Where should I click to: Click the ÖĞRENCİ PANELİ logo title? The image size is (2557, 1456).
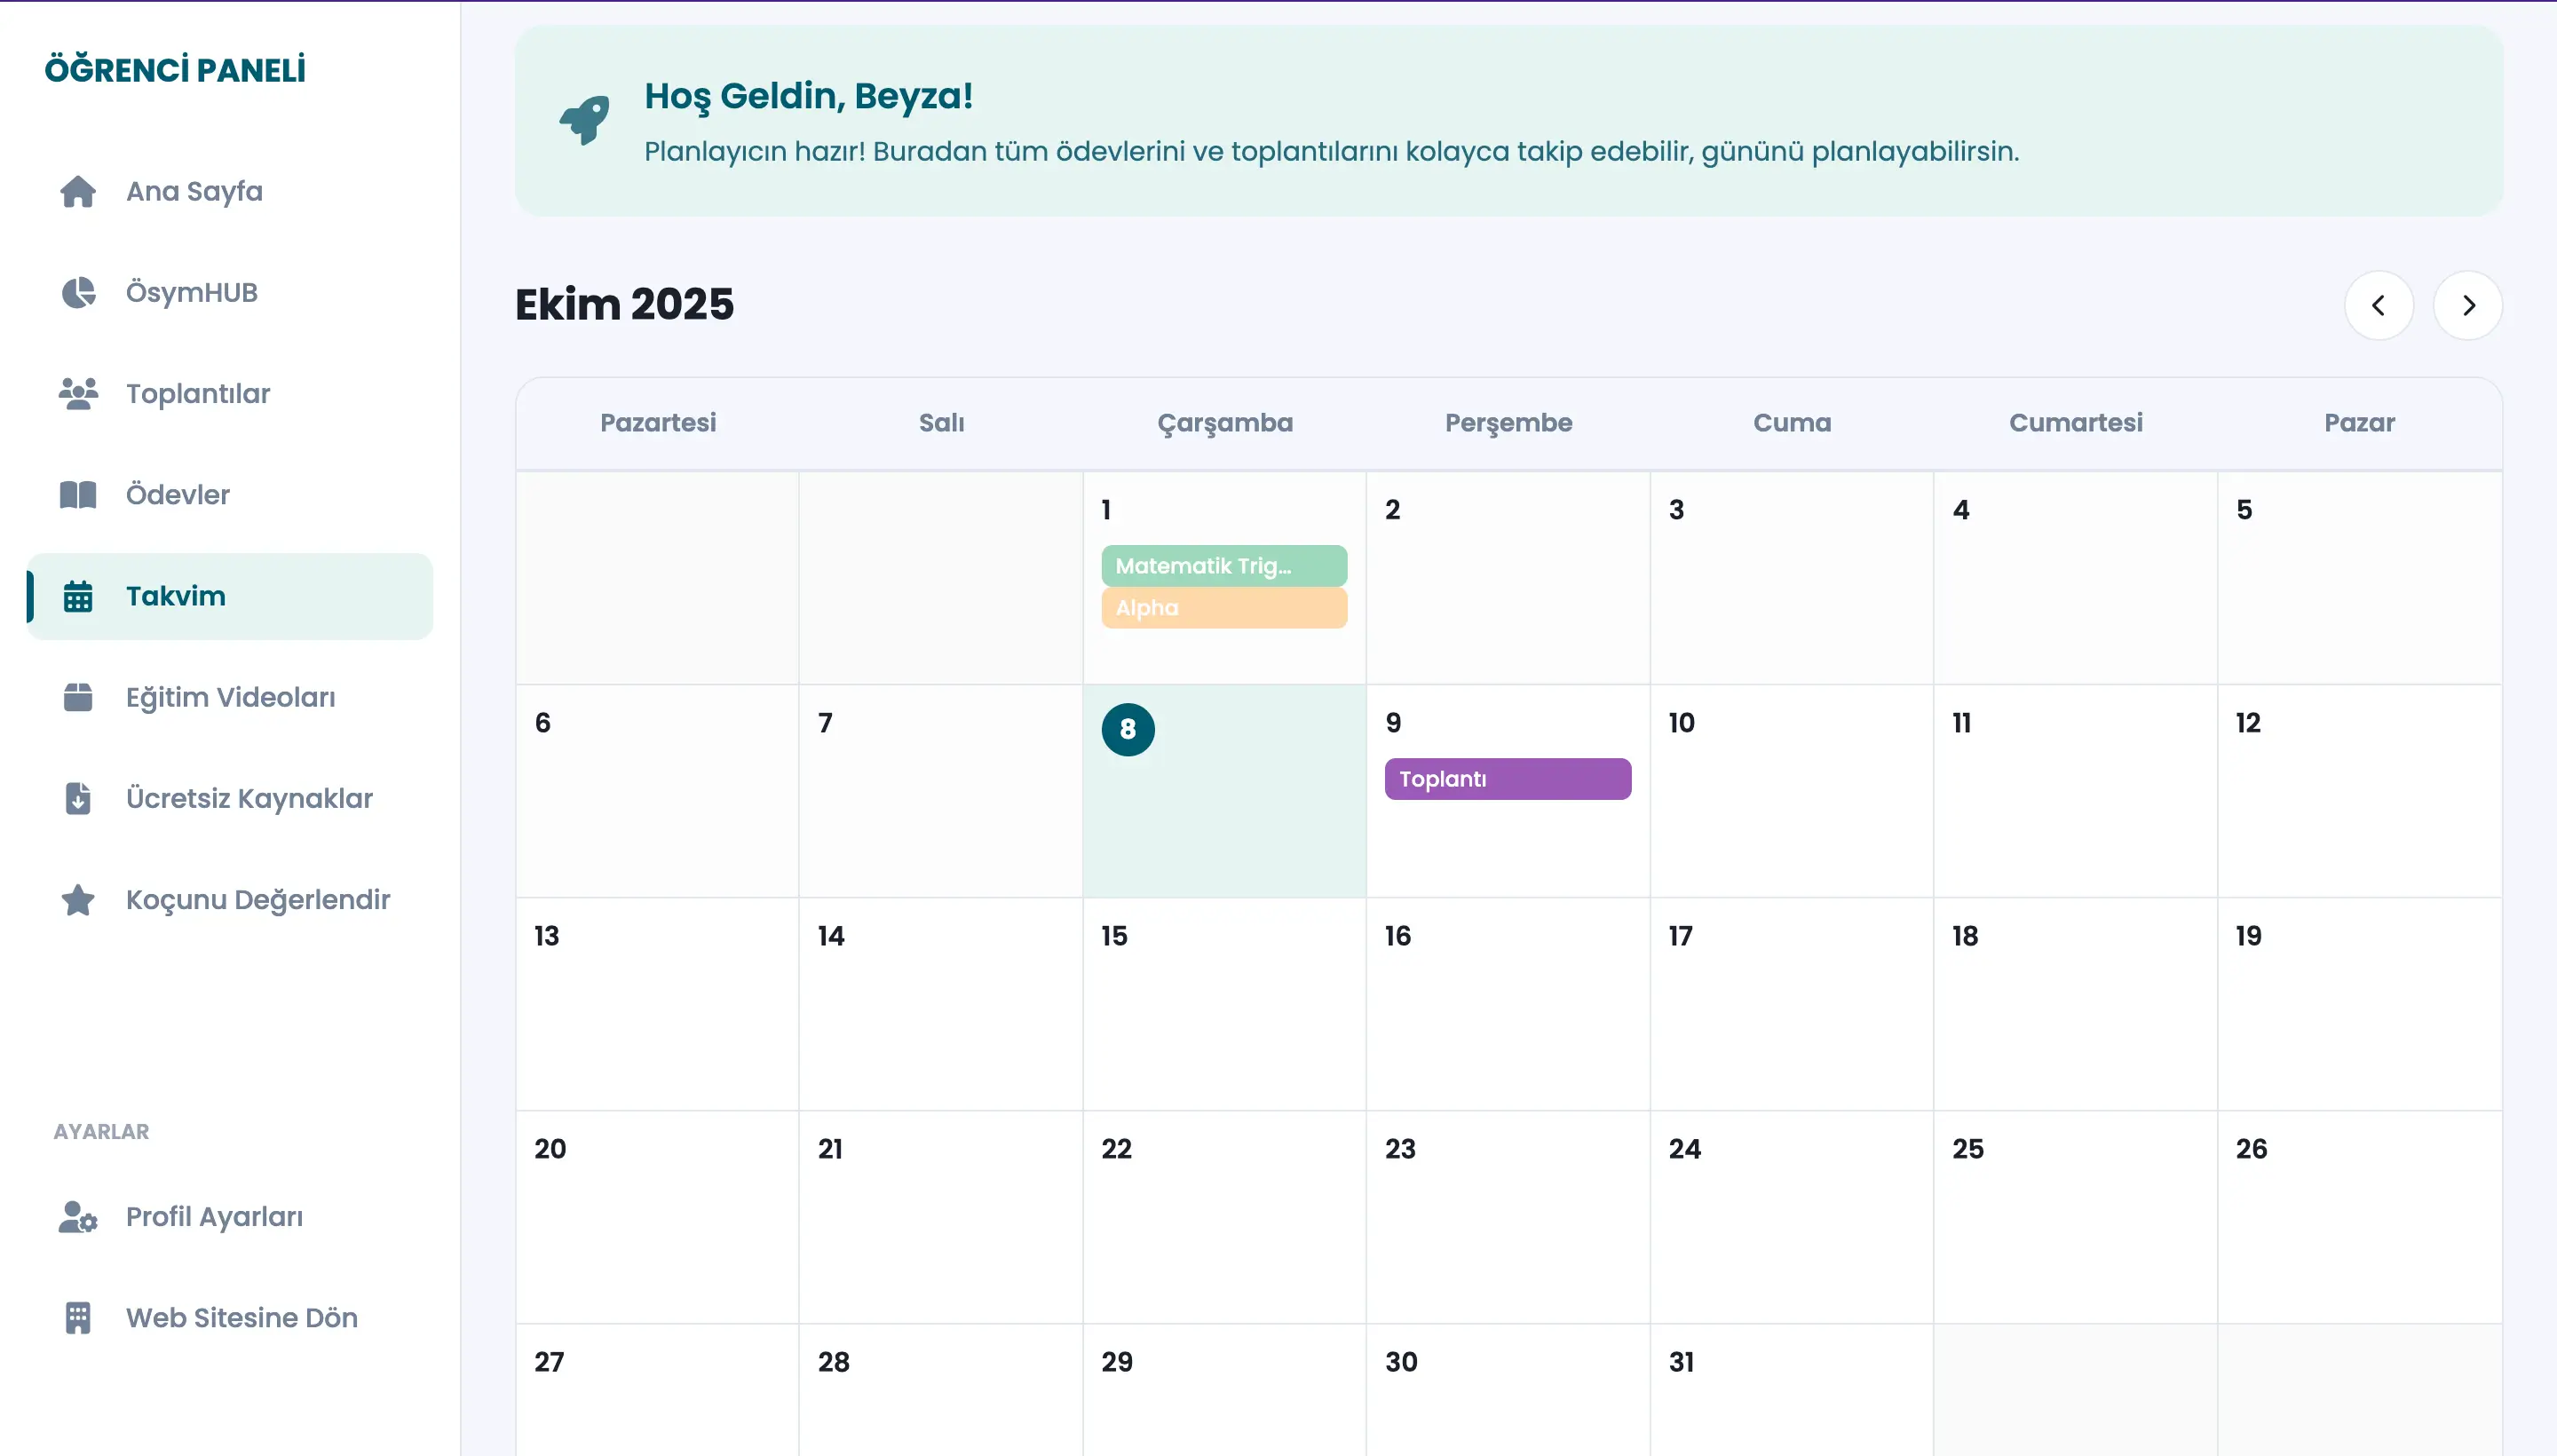click(175, 70)
